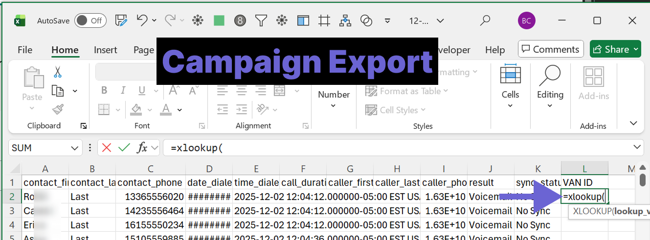Increase font size with large A icon

click(x=175, y=91)
